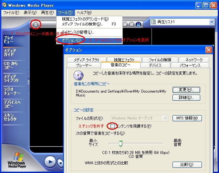Open the 表示(V) menu
This screenshot has height=173, width=219.
tap(30, 13)
